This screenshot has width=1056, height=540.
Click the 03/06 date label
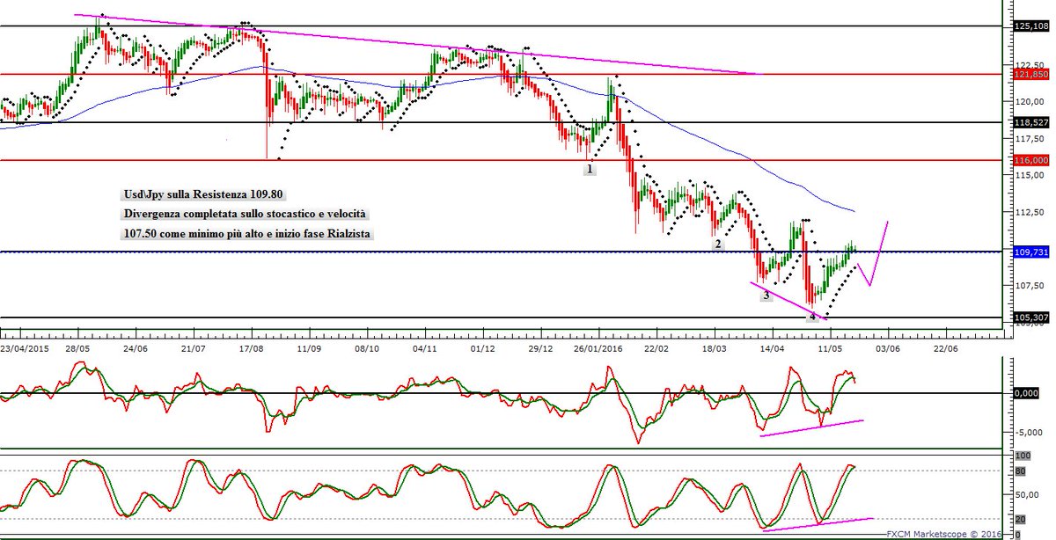point(888,348)
